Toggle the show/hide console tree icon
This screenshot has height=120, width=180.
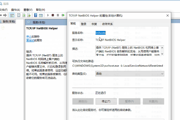[12, 15]
